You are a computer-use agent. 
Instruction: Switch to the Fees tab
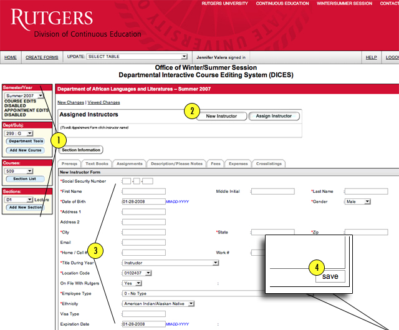point(216,163)
